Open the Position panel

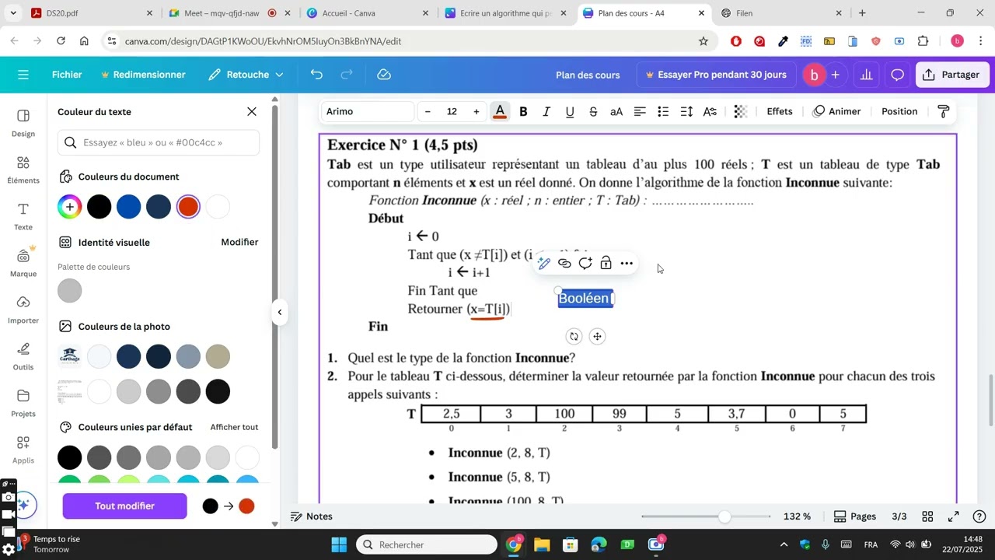pyautogui.click(x=899, y=112)
